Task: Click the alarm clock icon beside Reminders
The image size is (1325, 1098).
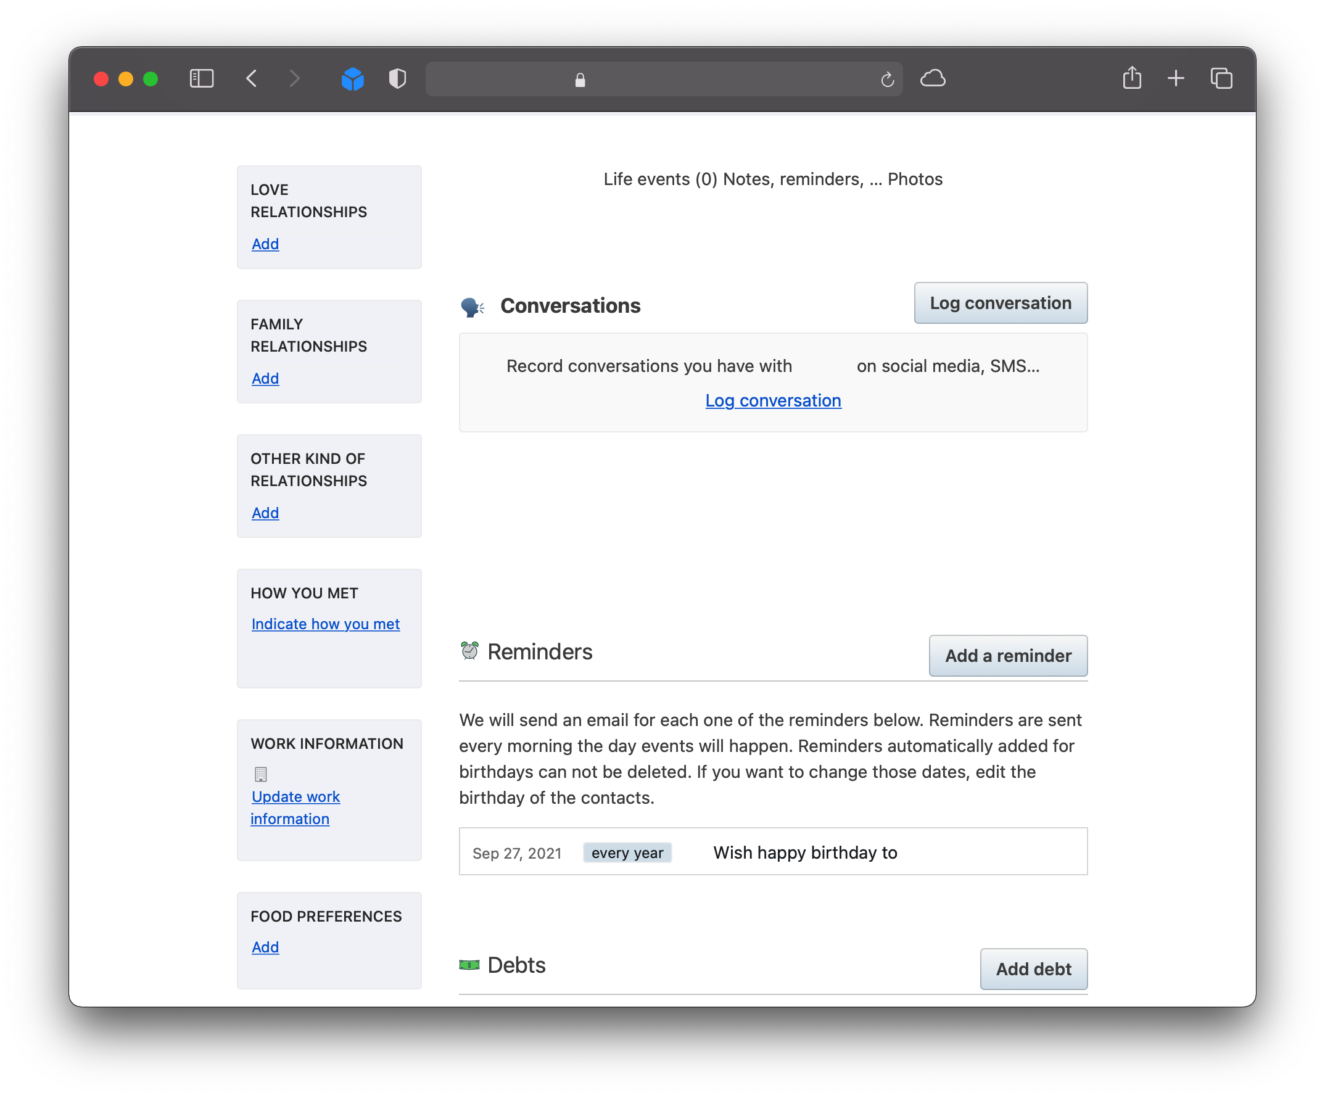Action: point(469,651)
